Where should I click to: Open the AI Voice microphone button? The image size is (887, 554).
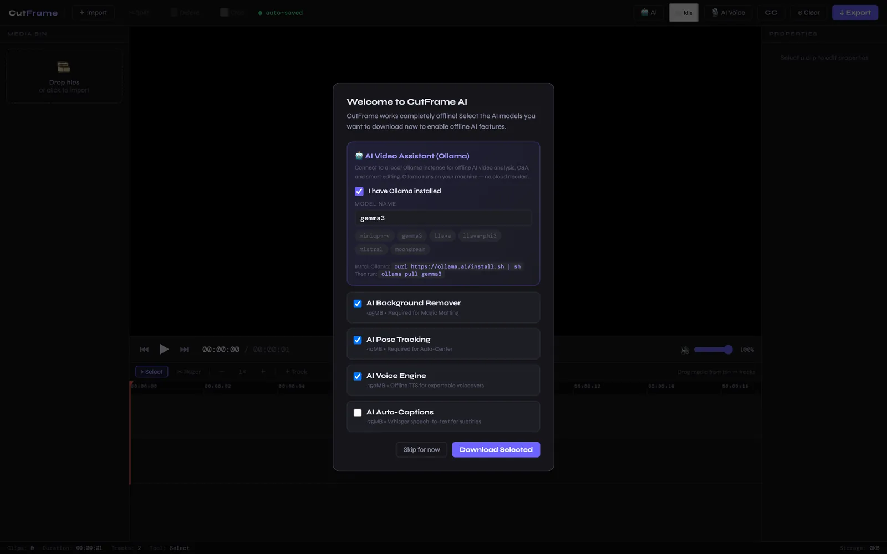click(728, 13)
